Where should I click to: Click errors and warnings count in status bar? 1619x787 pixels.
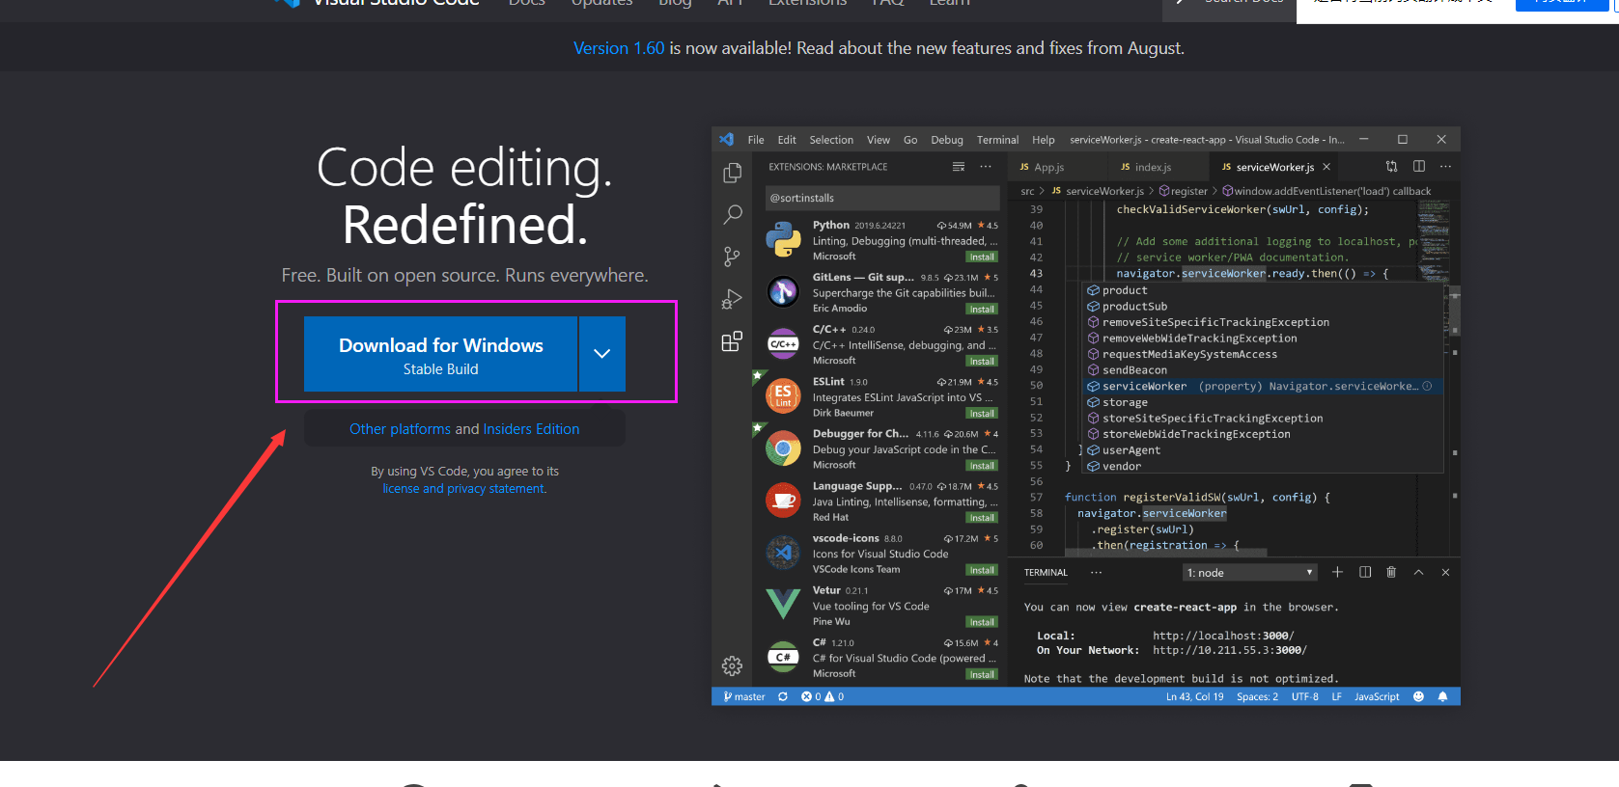(823, 696)
